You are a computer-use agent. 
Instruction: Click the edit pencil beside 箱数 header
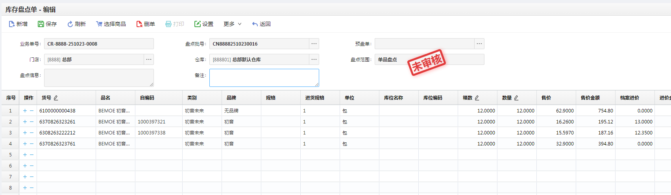pyautogui.click(x=477, y=98)
